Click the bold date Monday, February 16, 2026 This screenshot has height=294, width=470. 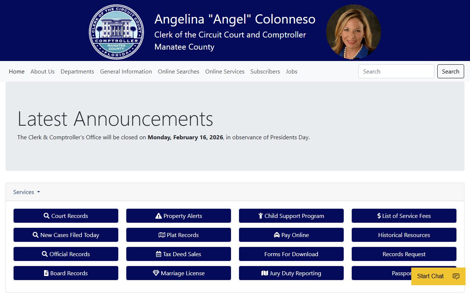(x=185, y=137)
